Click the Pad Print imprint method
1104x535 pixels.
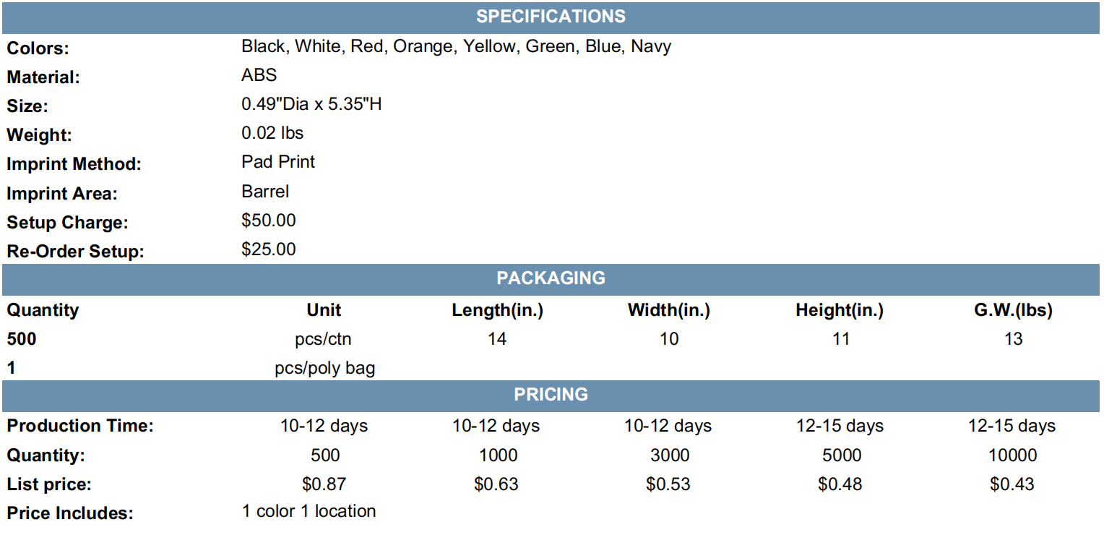click(x=278, y=162)
